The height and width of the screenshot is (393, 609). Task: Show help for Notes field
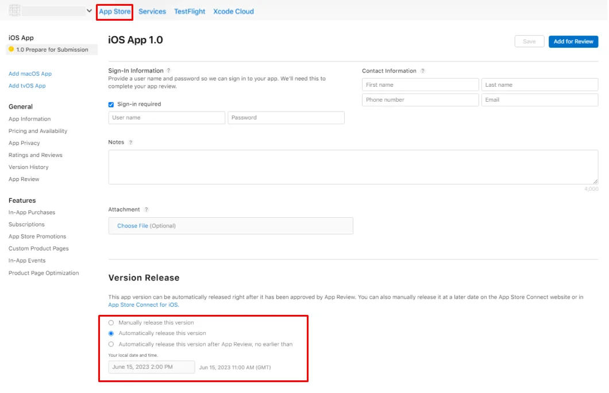coord(130,142)
